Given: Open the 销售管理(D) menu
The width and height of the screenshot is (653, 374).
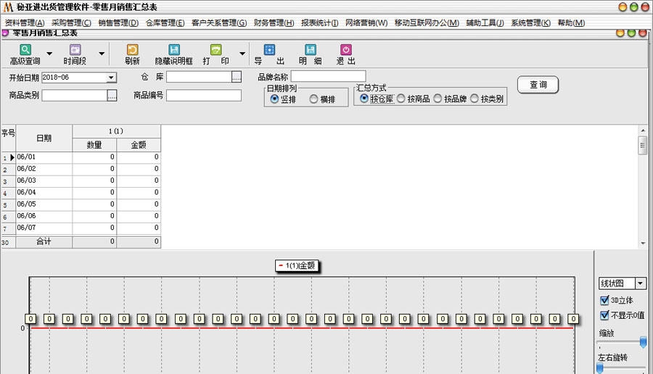Looking at the screenshot, I should tap(118, 22).
